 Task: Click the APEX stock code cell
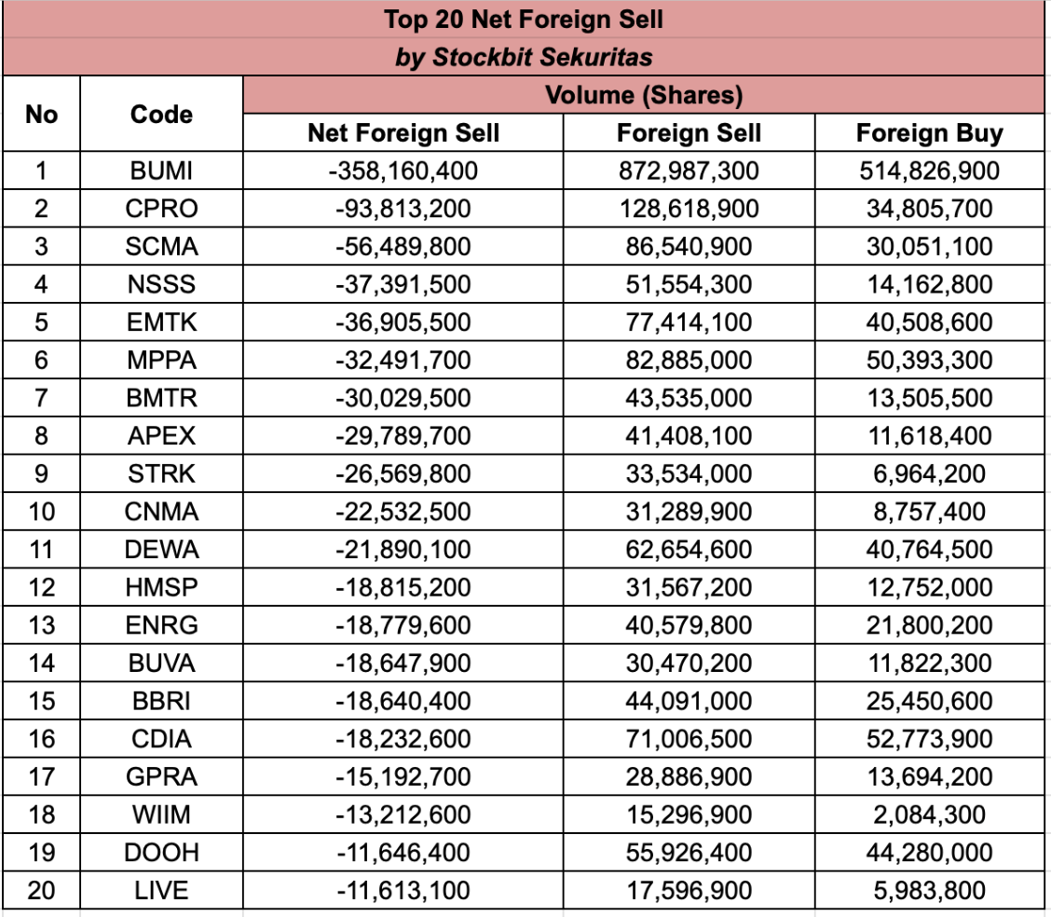tap(161, 436)
